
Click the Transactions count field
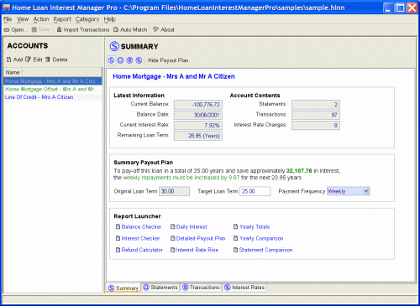coord(316,115)
